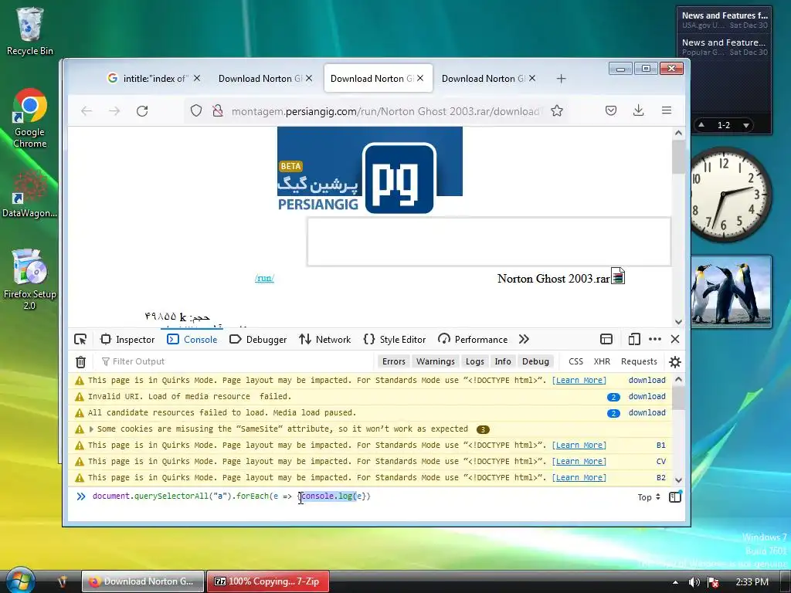Click the penguins slideshow gadget

coord(731,292)
